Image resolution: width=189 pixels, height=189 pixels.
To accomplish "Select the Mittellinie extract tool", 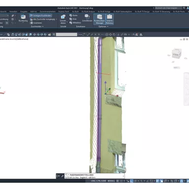I will point(75,23).
